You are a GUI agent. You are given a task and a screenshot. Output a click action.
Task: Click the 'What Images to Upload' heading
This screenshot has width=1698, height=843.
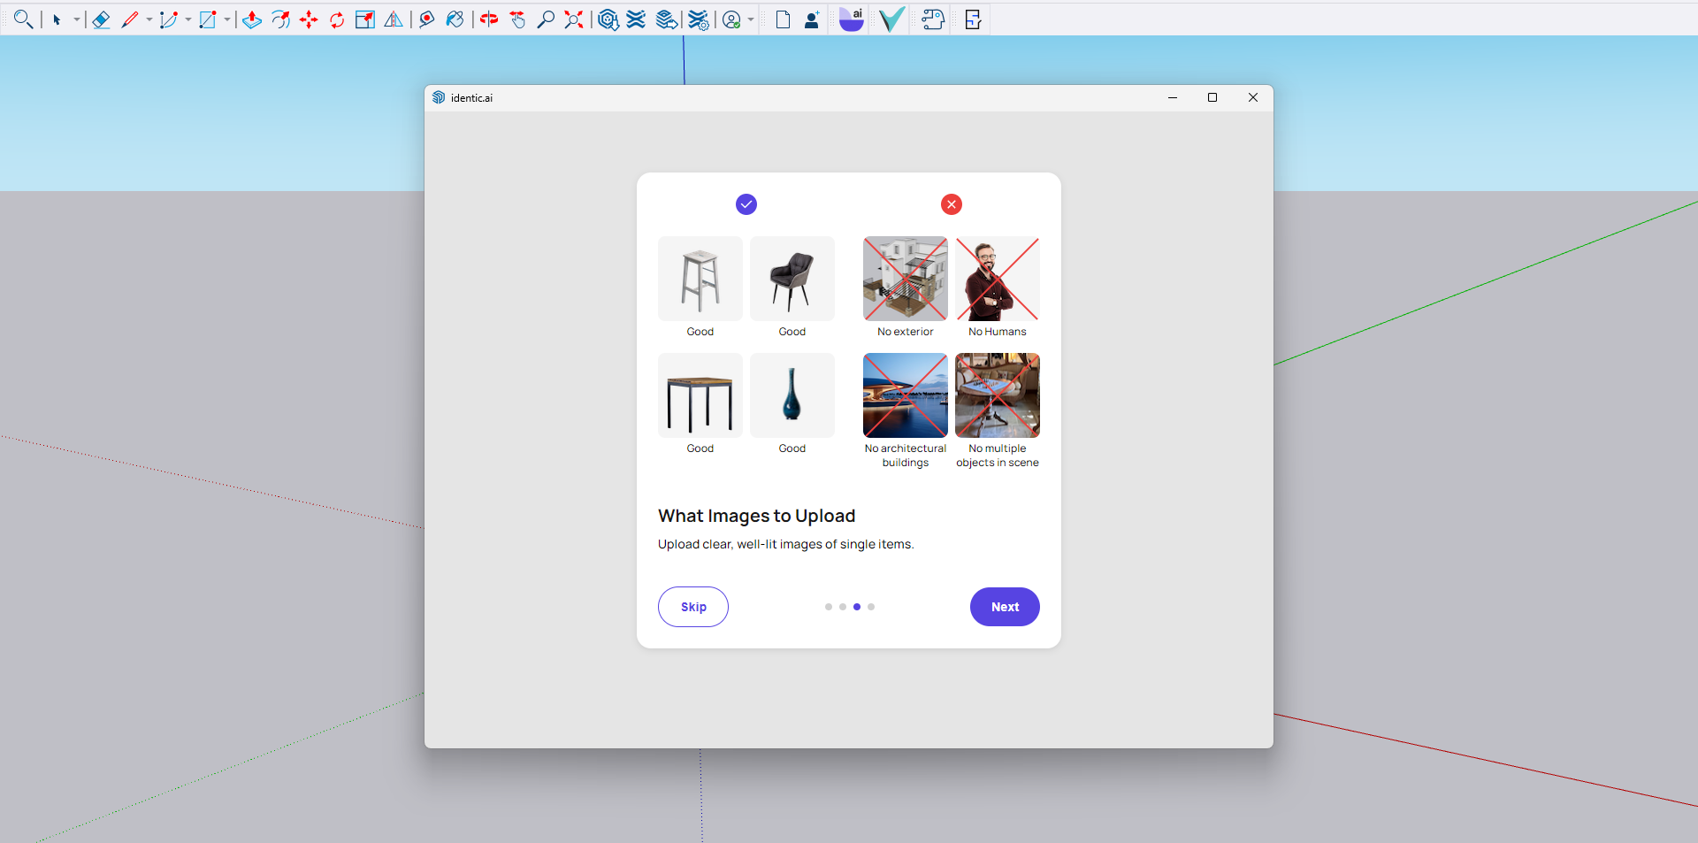click(757, 516)
